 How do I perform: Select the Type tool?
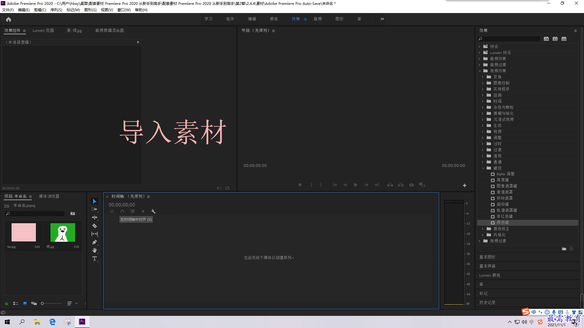tap(95, 258)
